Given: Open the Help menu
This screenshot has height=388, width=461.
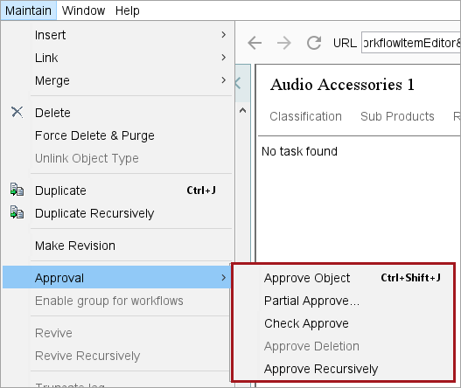Looking at the screenshot, I should click(x=128, y=10).
